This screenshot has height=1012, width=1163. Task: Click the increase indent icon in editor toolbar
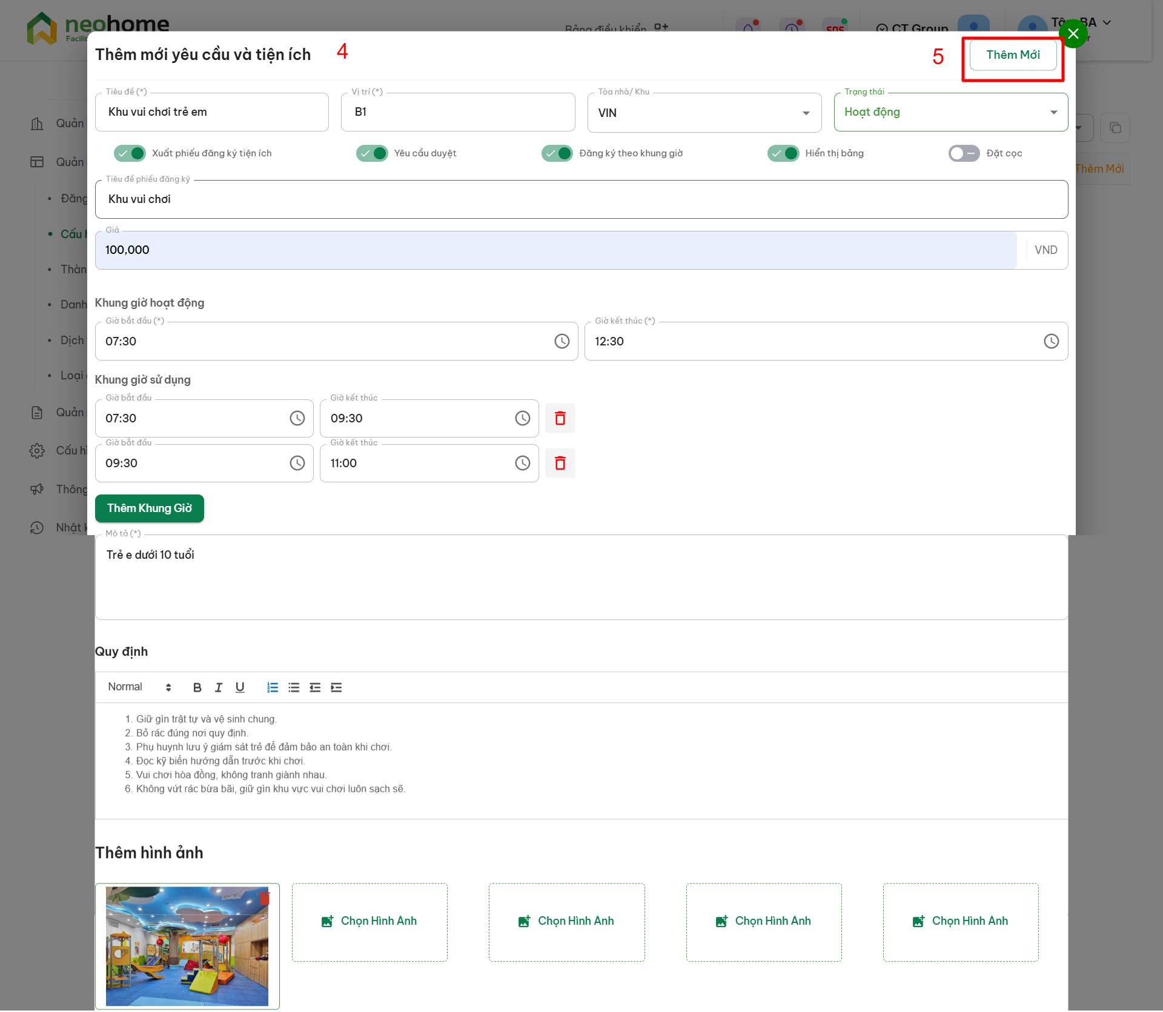tap(336, 687)
